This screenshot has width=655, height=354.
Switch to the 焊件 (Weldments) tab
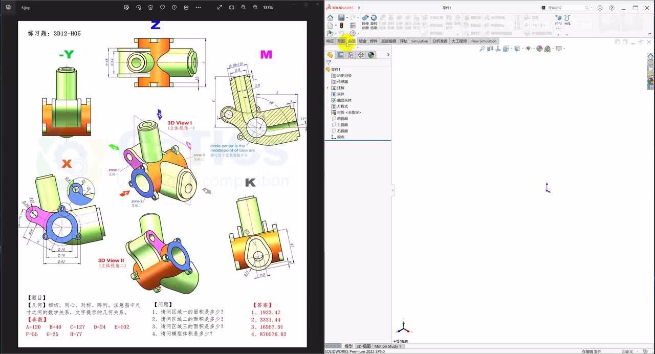[374, 41]
